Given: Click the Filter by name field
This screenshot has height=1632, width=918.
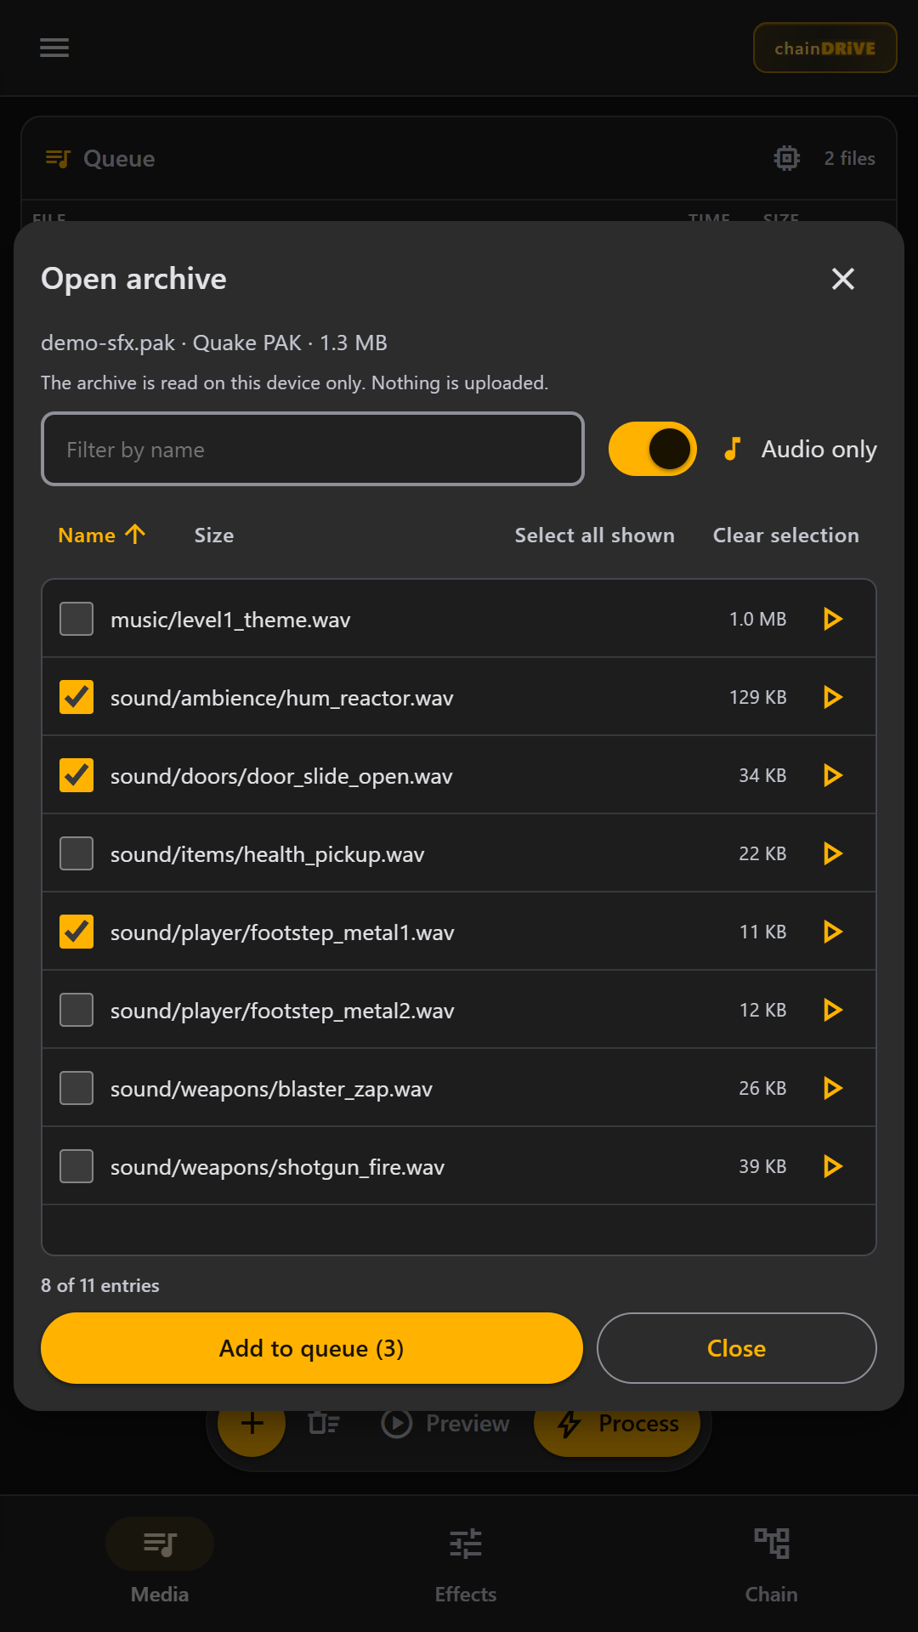Looking at the screenshot, I should click(x=313, y=449).
